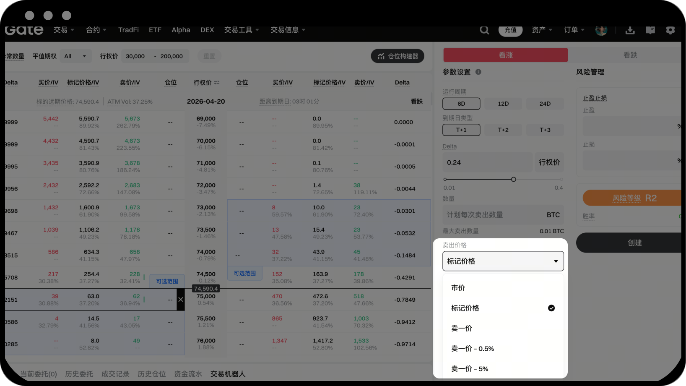Select 市价 from the price list
Screen dimensions: 686x386
coord(458,288)
